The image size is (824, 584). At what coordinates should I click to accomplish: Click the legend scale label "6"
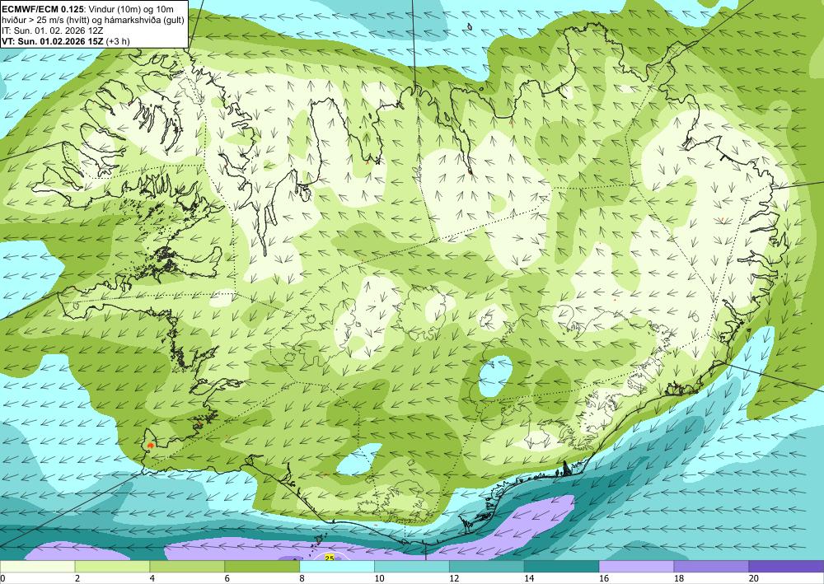pos(227,579)
